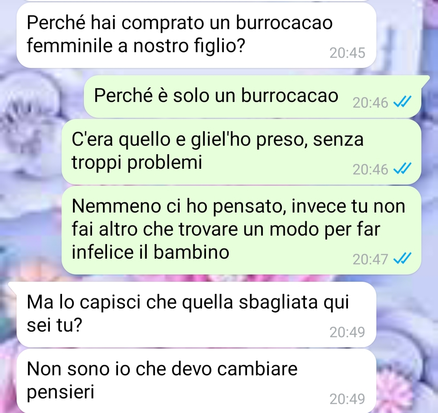The height and width of the screenshot is (413, 438).
Task: Select the sent message 'Perché è solo un burrocacao'
Action: click(x=253, y=96)
